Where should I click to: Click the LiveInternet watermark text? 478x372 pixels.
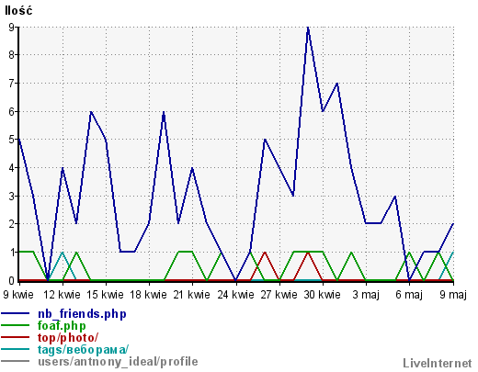click(x=438, y=363)
